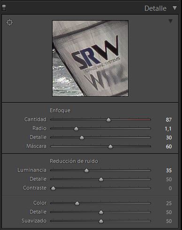Click the Máscara value 60
This screenshot has width=182, height=230.
[x=169, y=146]
